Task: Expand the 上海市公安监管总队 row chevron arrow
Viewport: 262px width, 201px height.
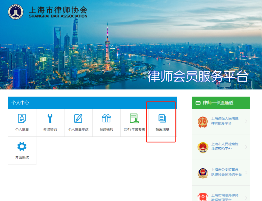Action: pyautogui.click(x=246, y=173)
